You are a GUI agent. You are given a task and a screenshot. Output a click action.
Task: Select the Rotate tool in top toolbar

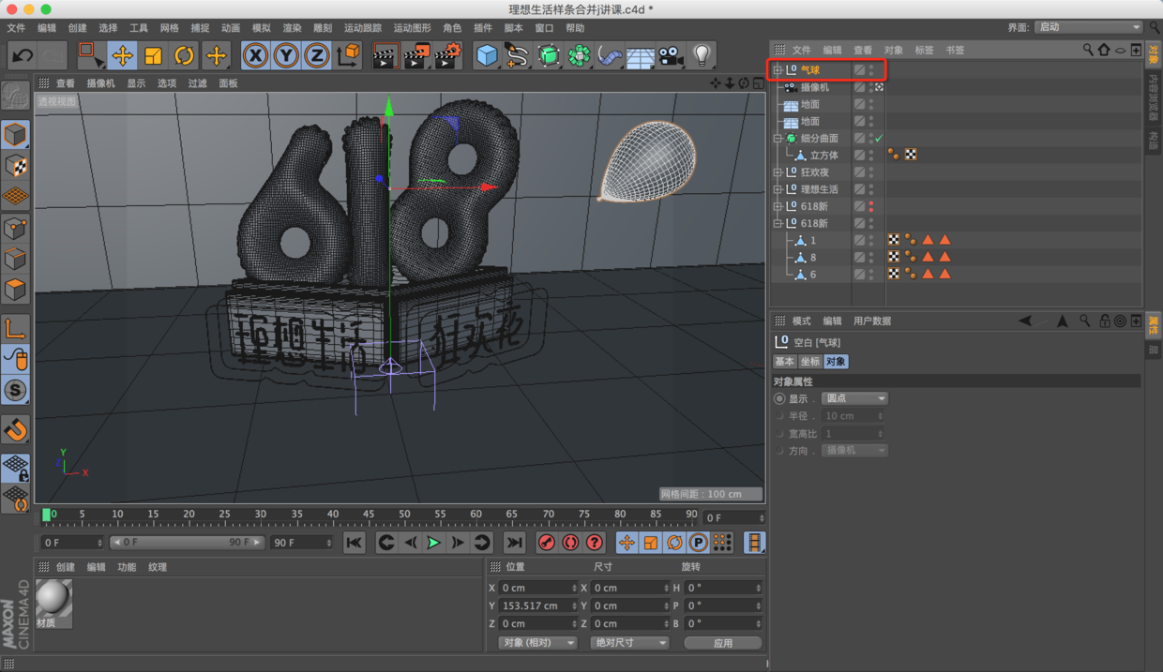pyautogui.click(x=184, y=55)
